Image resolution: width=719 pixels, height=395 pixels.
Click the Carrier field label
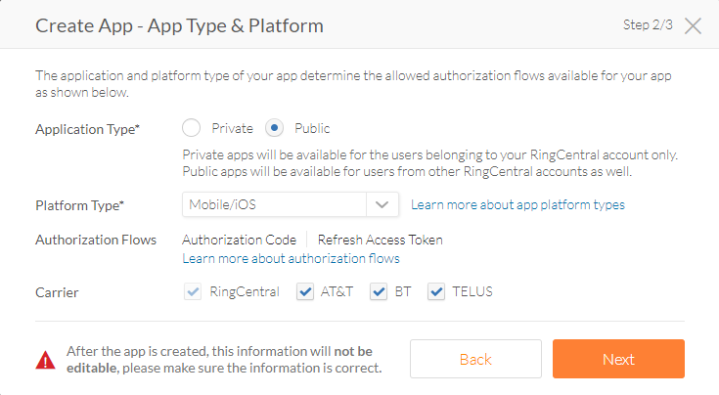(x=57, y=291)
